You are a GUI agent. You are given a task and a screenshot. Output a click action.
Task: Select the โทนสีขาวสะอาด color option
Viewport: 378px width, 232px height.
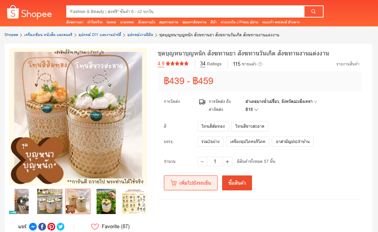(250, 127)
